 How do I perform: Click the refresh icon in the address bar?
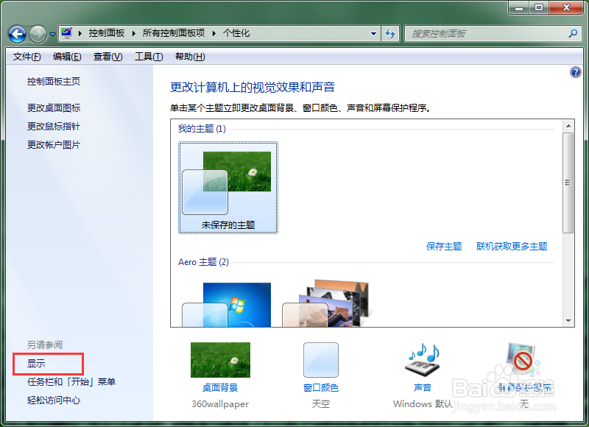click(390, 33)
